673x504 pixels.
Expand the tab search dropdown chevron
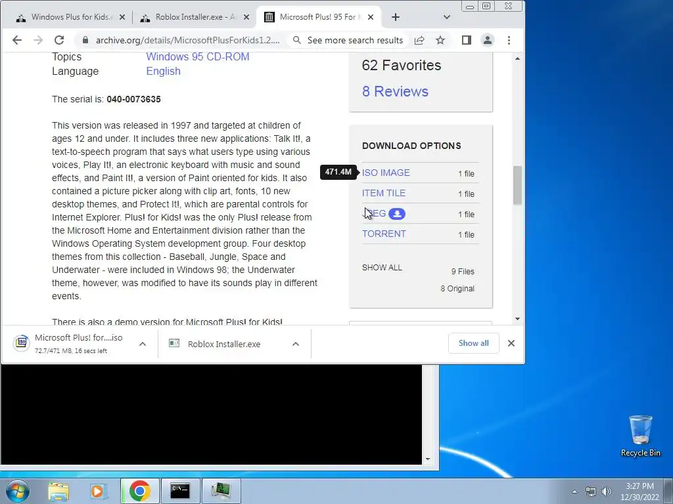(x=447, y=17)
